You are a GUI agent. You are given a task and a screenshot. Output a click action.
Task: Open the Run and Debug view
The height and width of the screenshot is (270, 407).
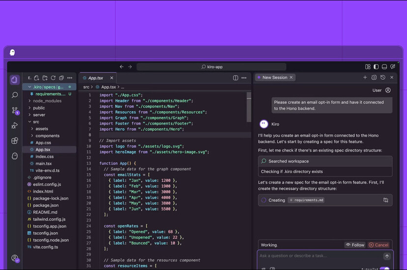pos(15,125)
